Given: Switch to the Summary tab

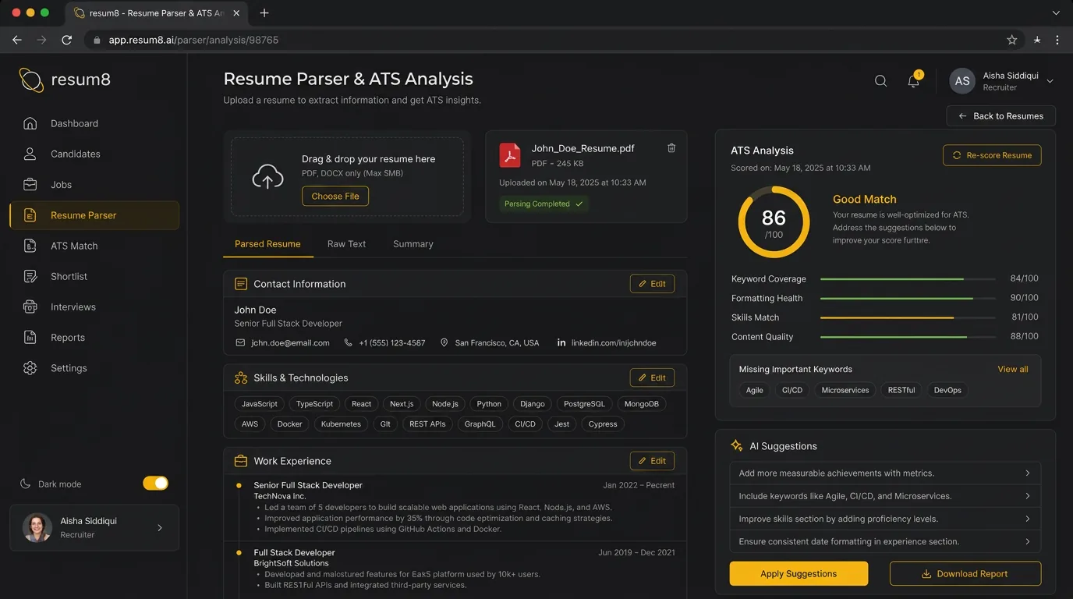Looking at the screenshot, I should [x=413, y=244].
